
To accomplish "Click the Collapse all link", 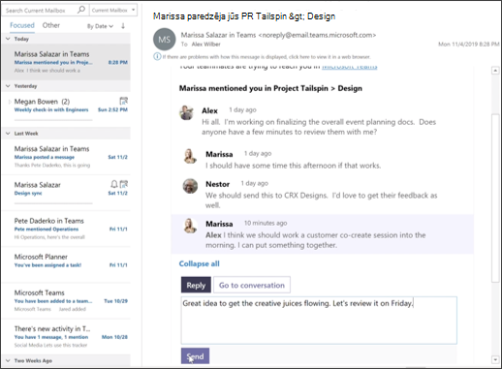I will (x=200, y=263).
